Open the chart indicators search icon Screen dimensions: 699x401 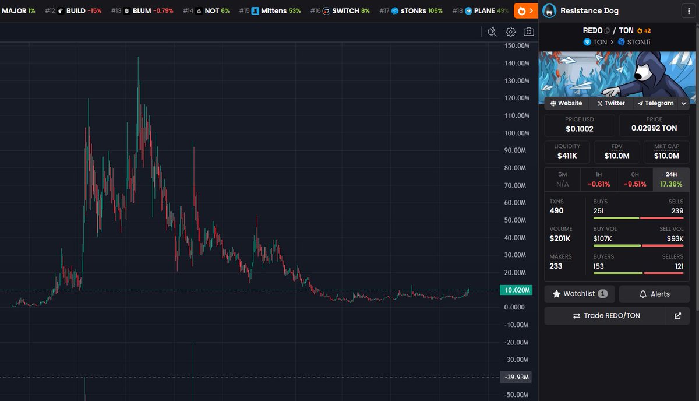coord(492,31)
